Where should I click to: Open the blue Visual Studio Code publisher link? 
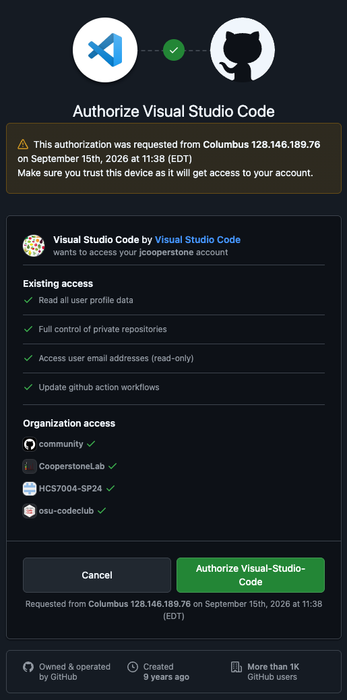[x=198, y=240]
